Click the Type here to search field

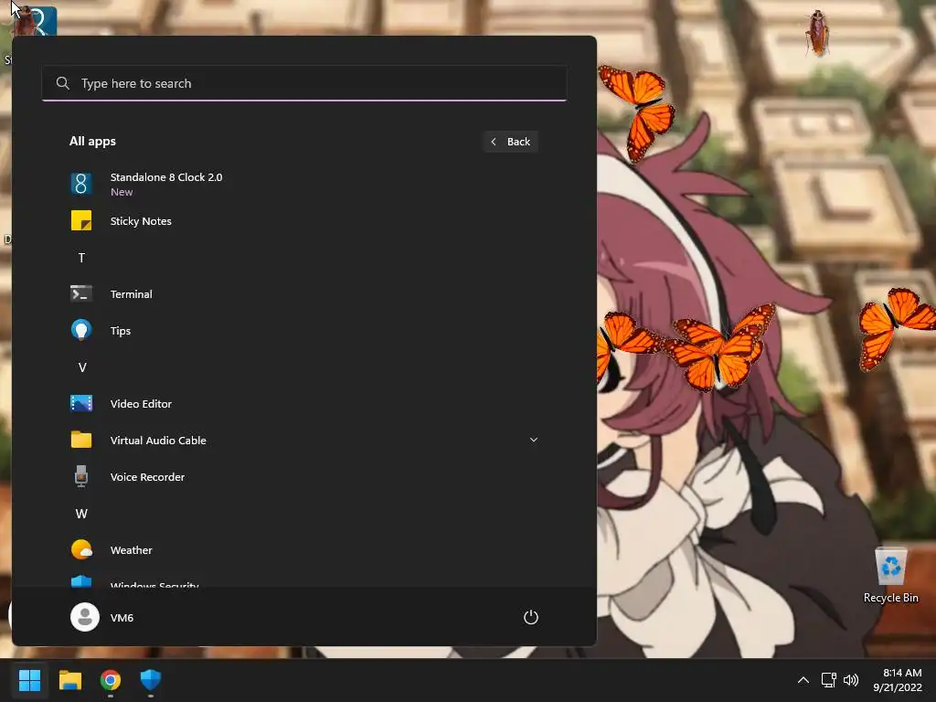[304, 83]
